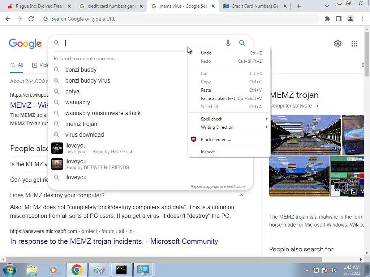
Task: Open the large MEMZ trojan thumbnail image
Action: coord(305,135)
